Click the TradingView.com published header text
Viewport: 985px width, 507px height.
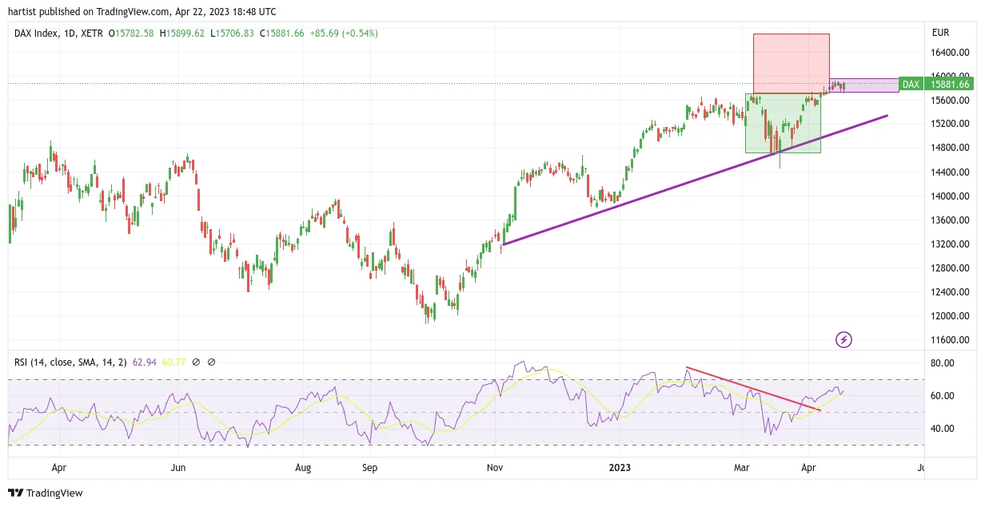142,12
